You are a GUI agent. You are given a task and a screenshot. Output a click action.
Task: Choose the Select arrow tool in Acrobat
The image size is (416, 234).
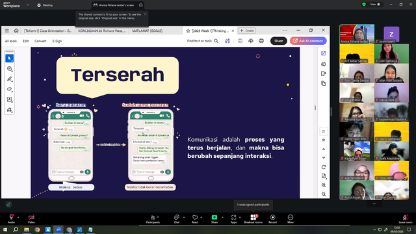point(10,58)
